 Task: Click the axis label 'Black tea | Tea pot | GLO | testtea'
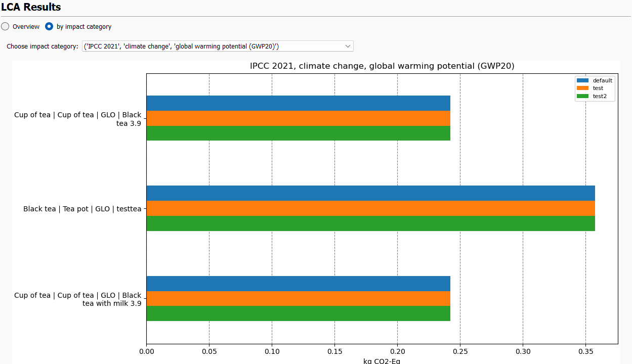click(x=82, y=208)
